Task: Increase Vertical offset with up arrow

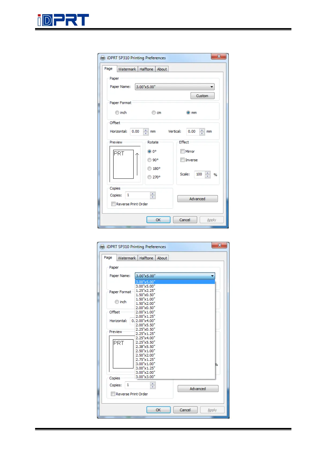Action: pos(202,130)
